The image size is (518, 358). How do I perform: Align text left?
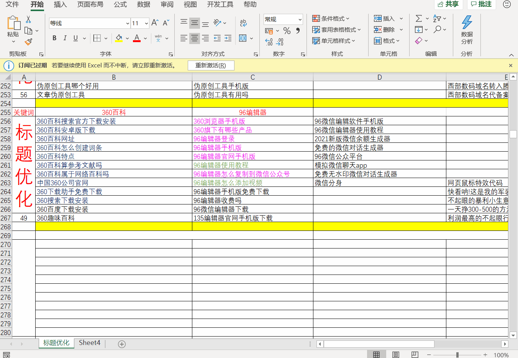184,38
